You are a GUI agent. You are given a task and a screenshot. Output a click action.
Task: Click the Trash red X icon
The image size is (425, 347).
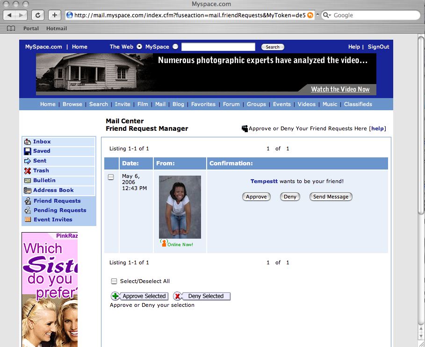(x=28, y=170)
